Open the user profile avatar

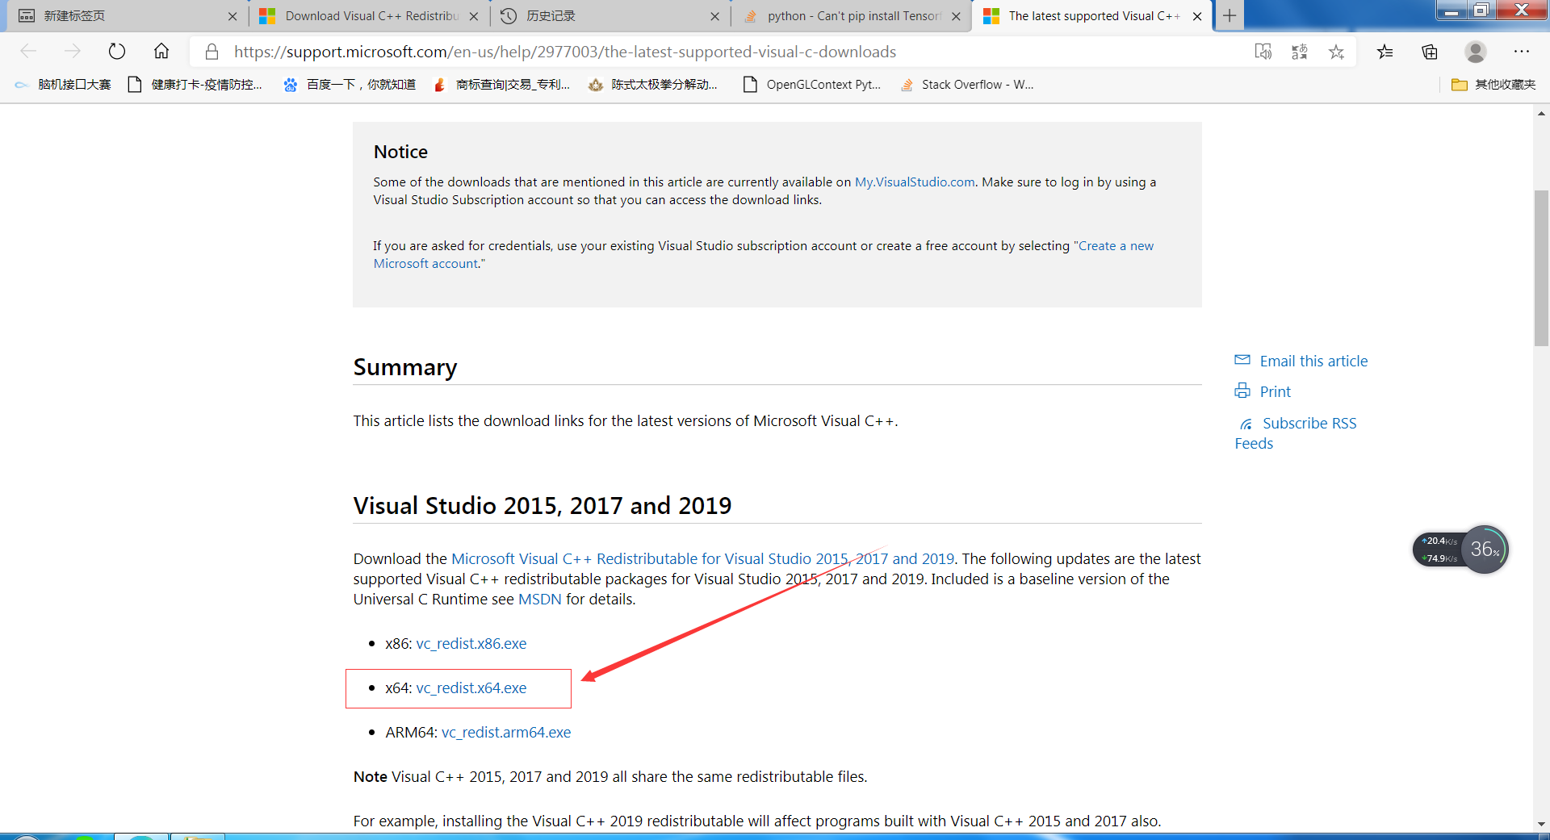coord(1476,52)
